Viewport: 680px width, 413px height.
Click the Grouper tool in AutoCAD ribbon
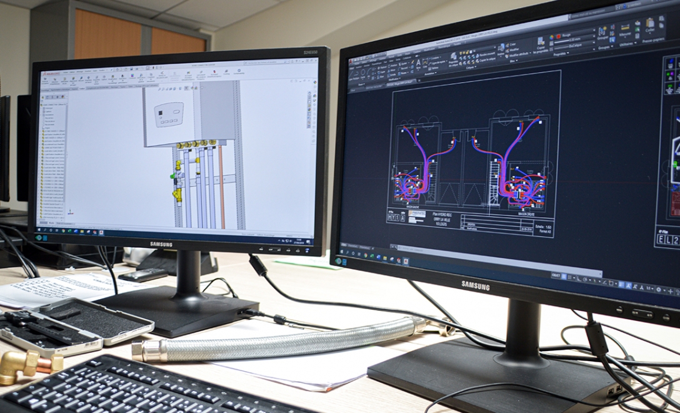coord(603,33)
